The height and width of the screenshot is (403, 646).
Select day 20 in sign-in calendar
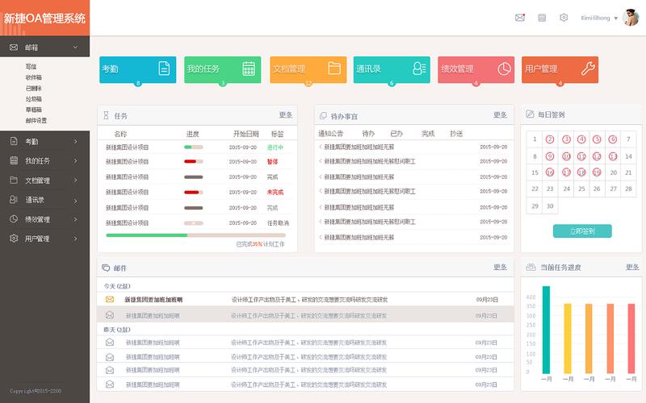(x=613, y=172)
